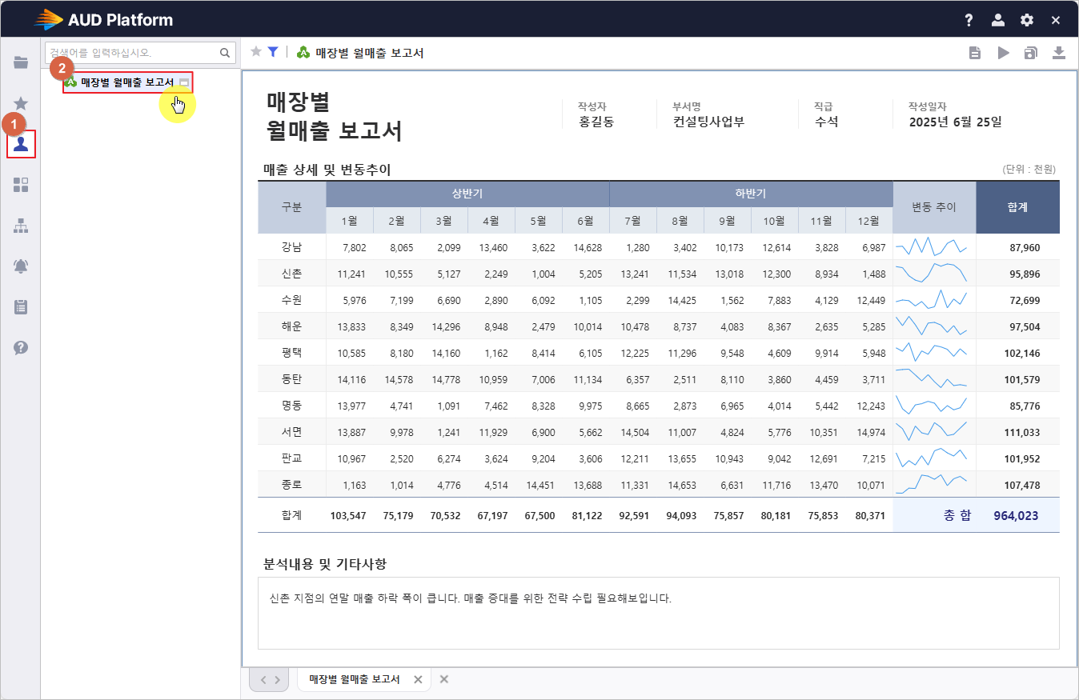The height and width of the screenshot is (700, 1079).
Task: Click the search box in the left panel
Action: pyautogui.click(x=132, y=53)
